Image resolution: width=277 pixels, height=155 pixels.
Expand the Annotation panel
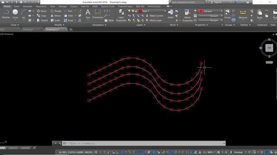(99, 25)
